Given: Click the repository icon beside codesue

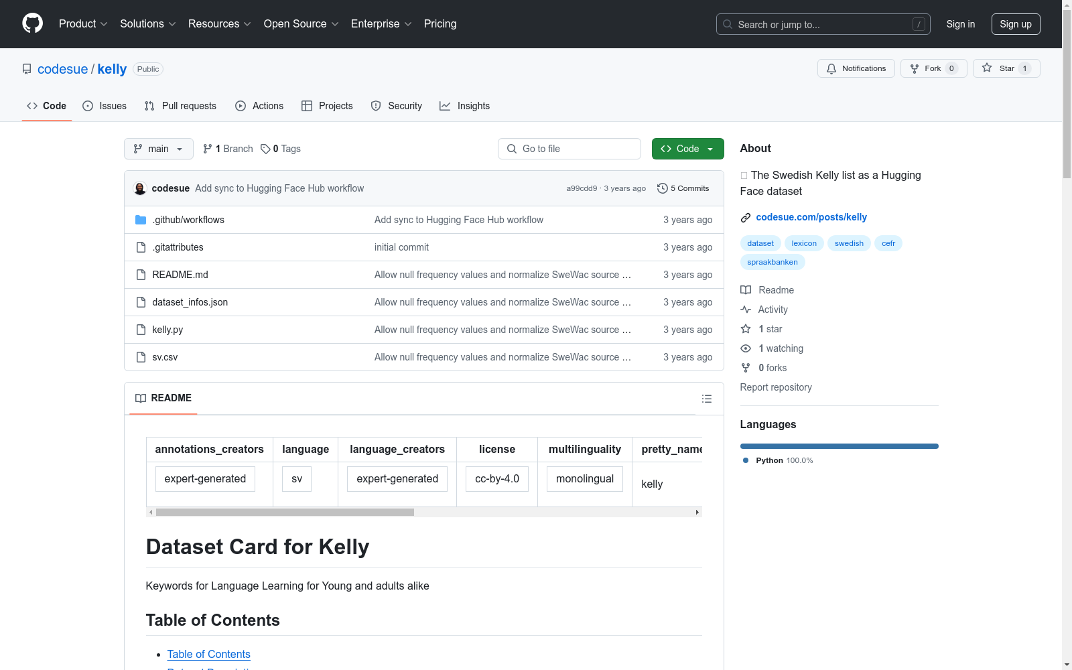Looking at the screenshot, I should coord(27,69).
